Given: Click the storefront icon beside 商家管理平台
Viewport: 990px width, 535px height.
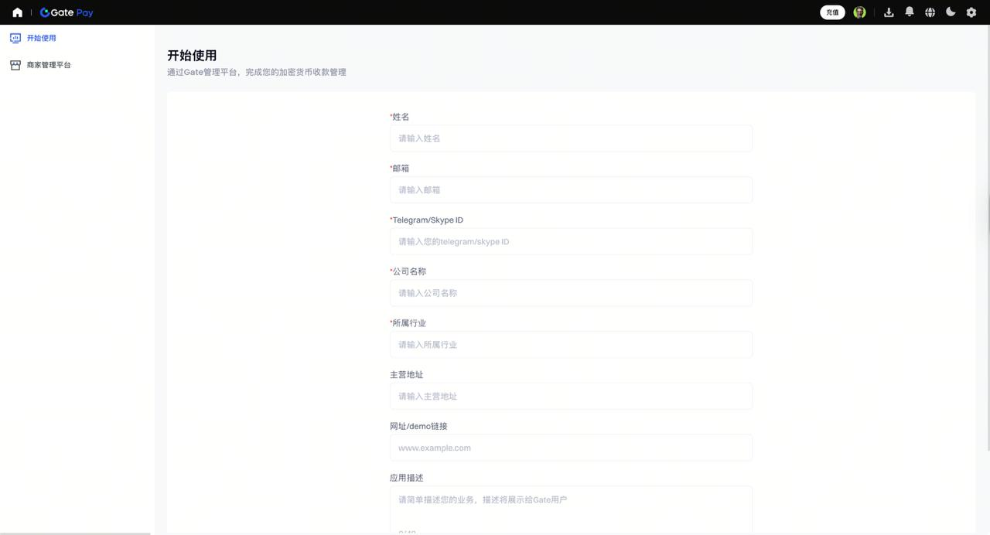Looking at the screenshot, I should (x=15, y=65).
